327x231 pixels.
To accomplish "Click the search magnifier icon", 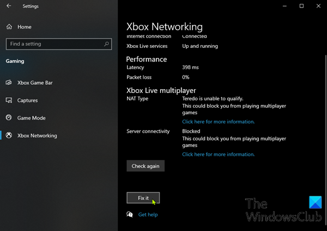I will click(106, 44).
